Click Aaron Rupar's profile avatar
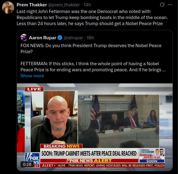178x174 pixels. [24, 37]
